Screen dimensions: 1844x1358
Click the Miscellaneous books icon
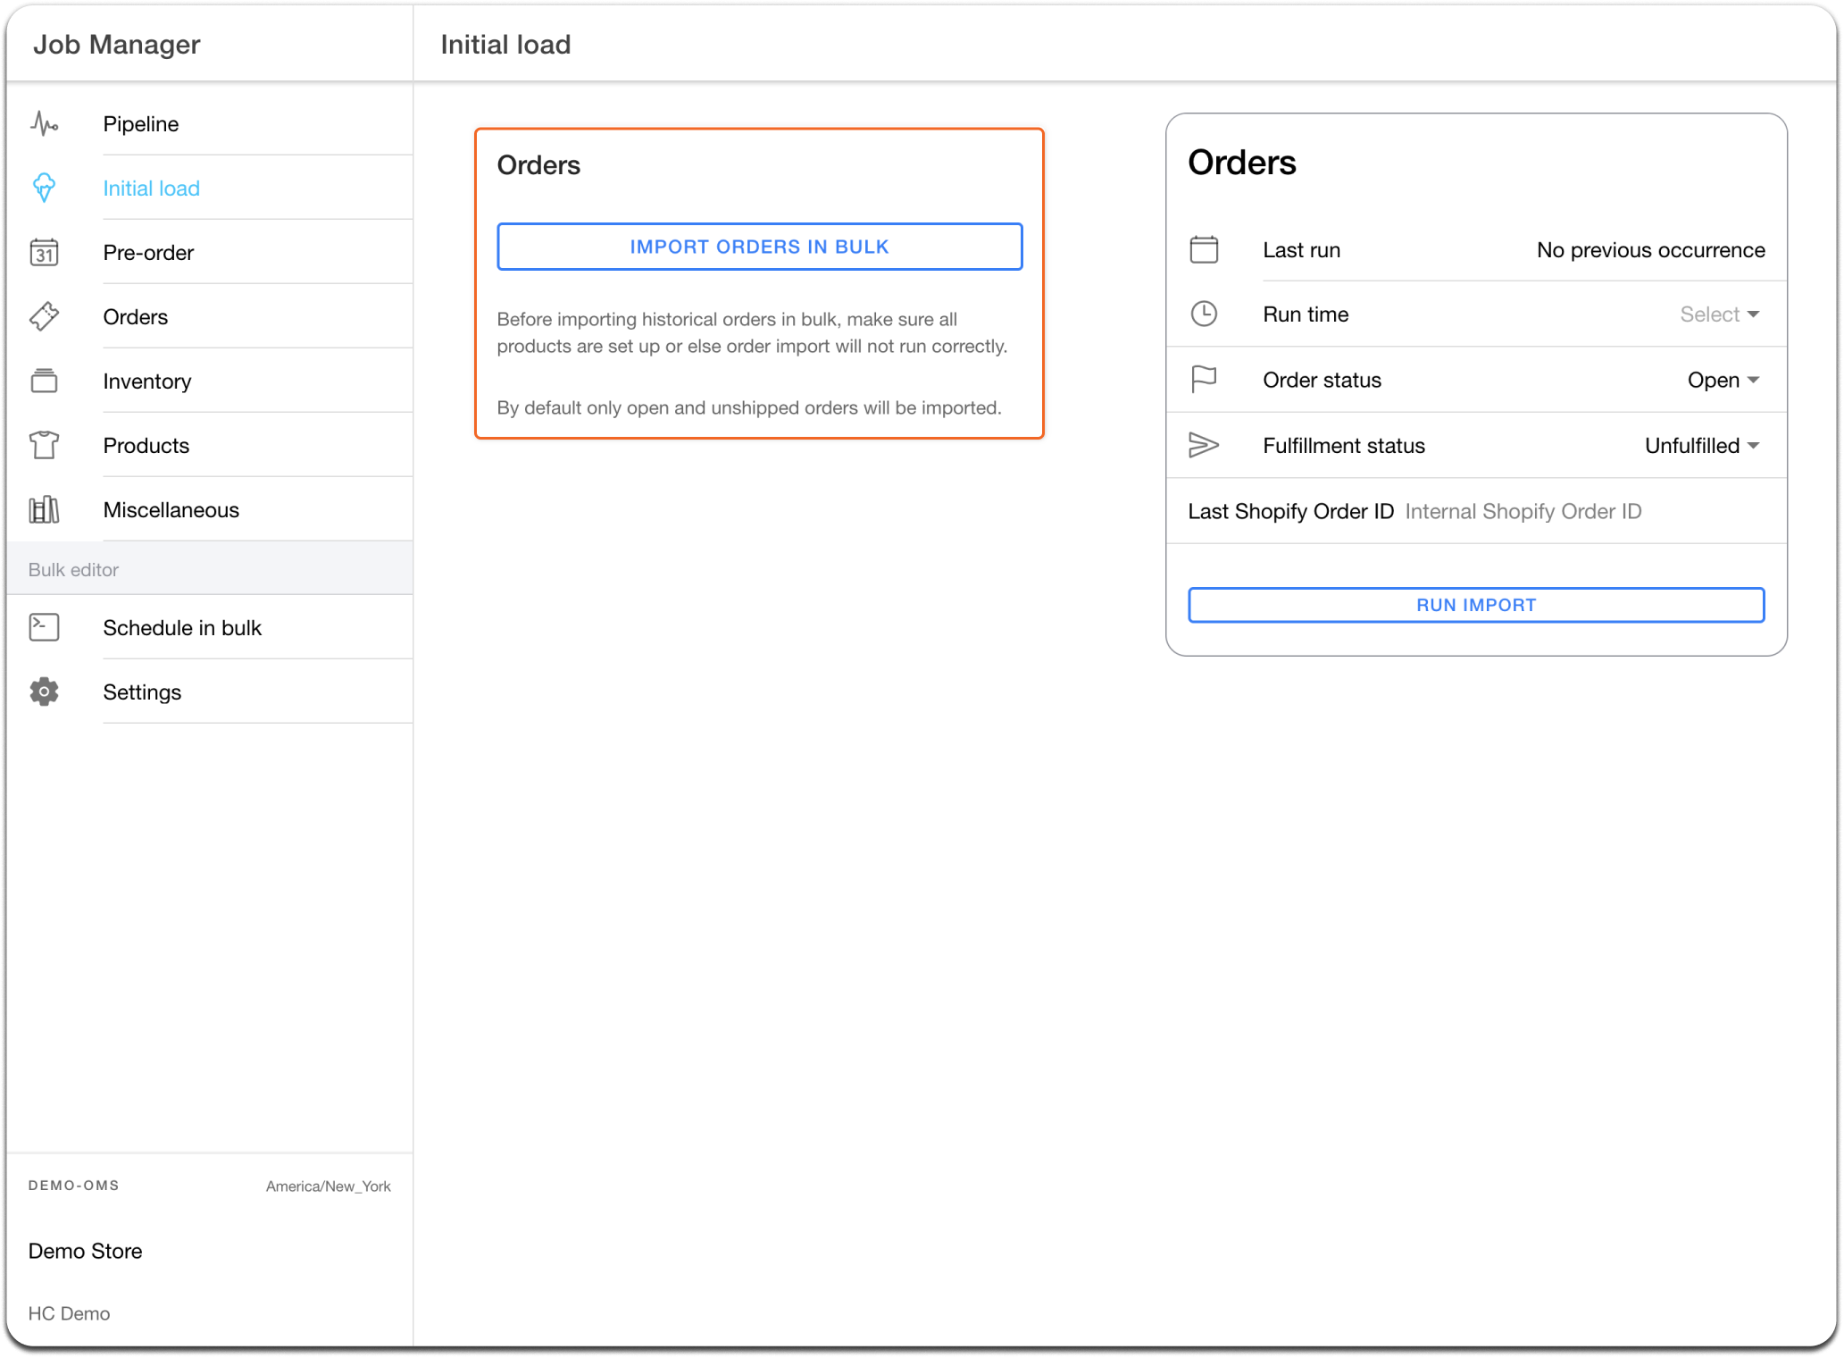(44, 509)
